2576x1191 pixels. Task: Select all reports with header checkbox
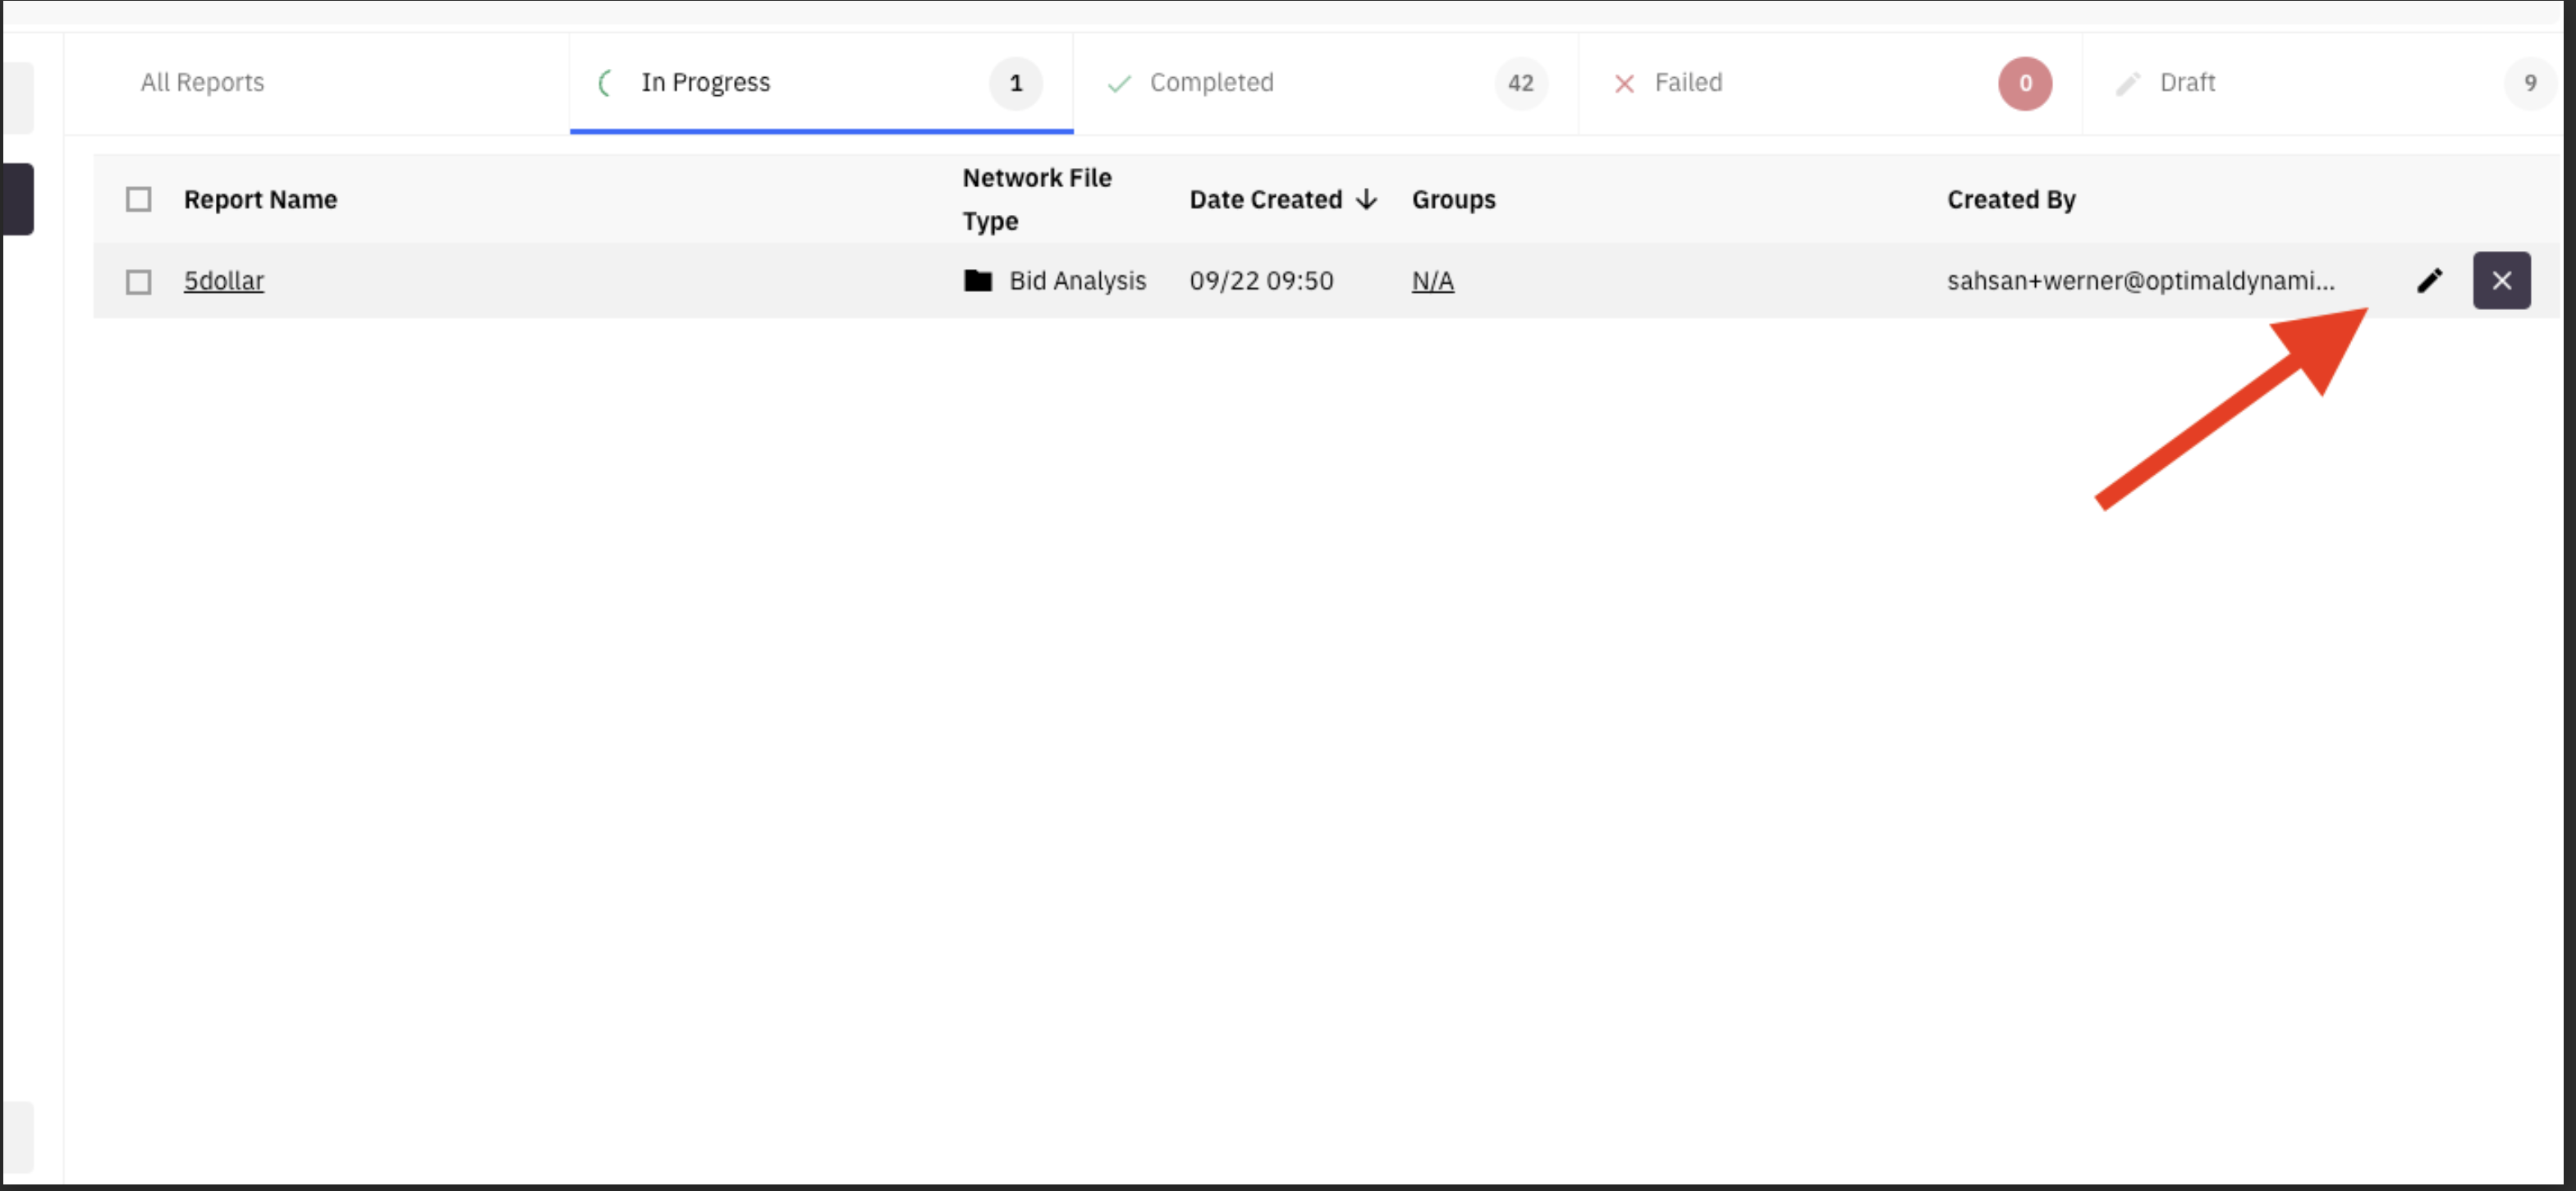point(139,200)
